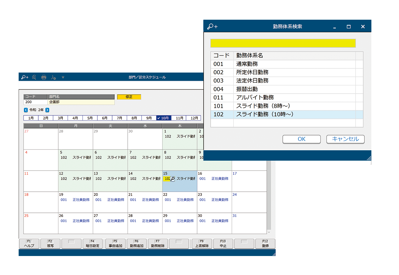Switch to the 1月 tab
The width and height of the screenshot is (399, 275).
(x=31, y=118)
